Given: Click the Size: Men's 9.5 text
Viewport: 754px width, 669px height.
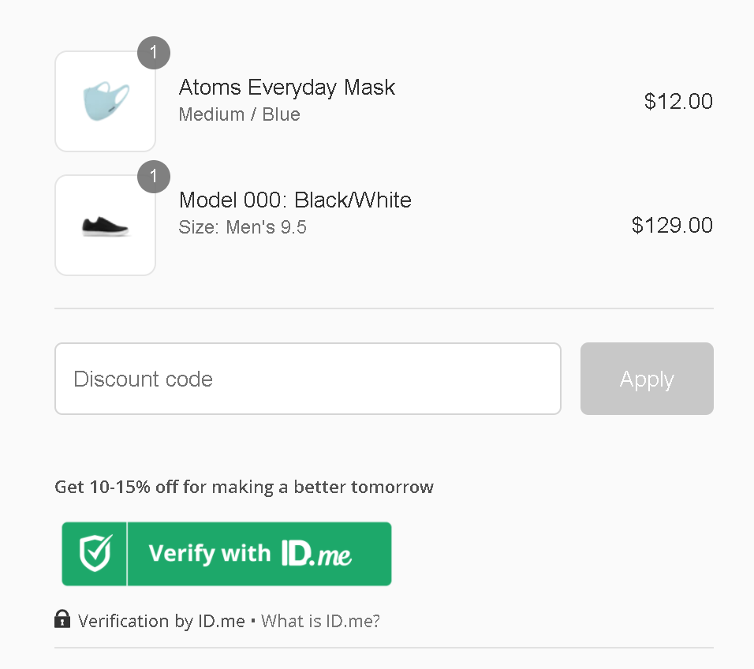Looking at the screenshot, I should [242, 227].
